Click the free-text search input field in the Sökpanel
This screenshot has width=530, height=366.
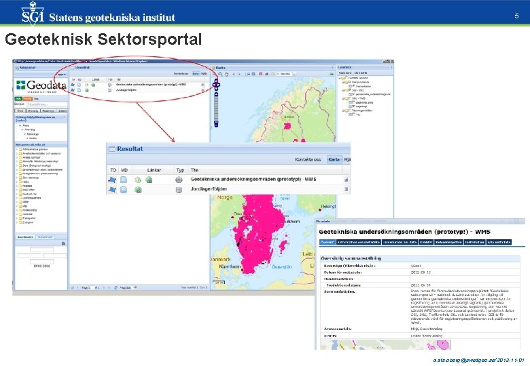(x=47, y=104)
